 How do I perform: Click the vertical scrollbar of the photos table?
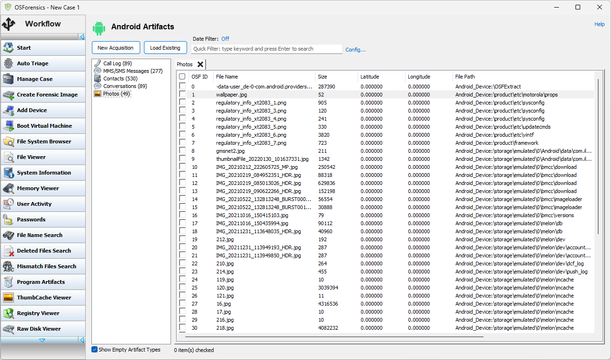pyautogui.click(x=598, y=156)
